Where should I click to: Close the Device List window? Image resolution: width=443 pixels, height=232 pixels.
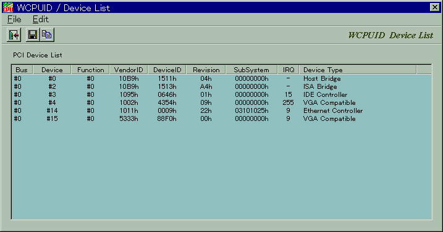[434, 7]
